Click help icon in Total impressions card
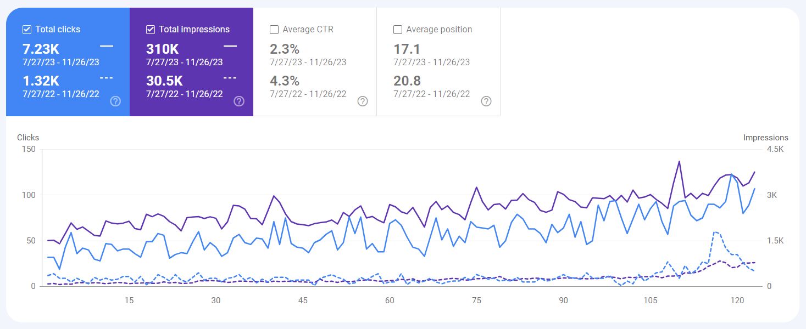The height and width of the screenshot is (329, 806). point(239,101)
